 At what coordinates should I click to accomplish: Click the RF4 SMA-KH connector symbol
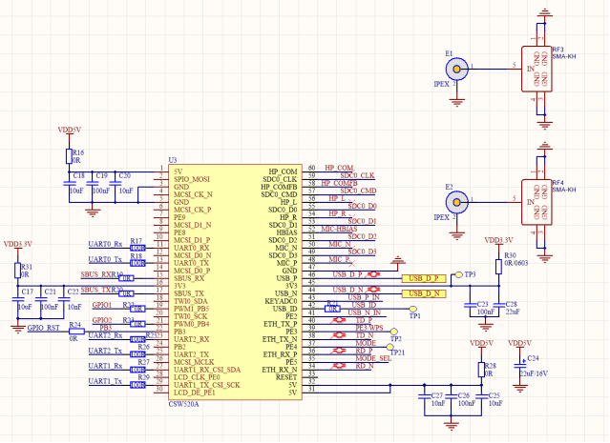(x=534, y=201)
